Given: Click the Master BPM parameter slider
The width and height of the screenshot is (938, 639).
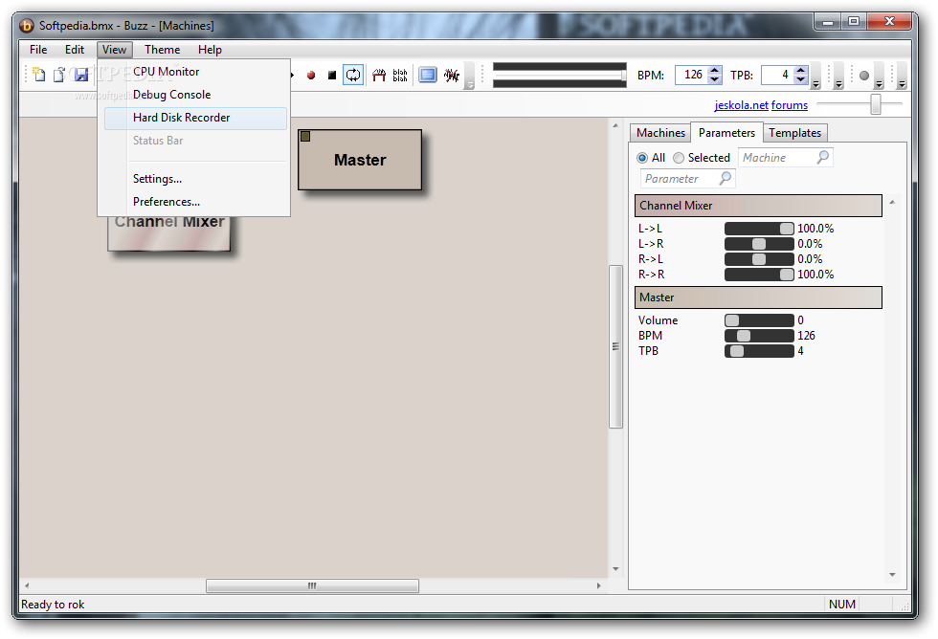Looking at the screenshot, I should tap(759, 336).
